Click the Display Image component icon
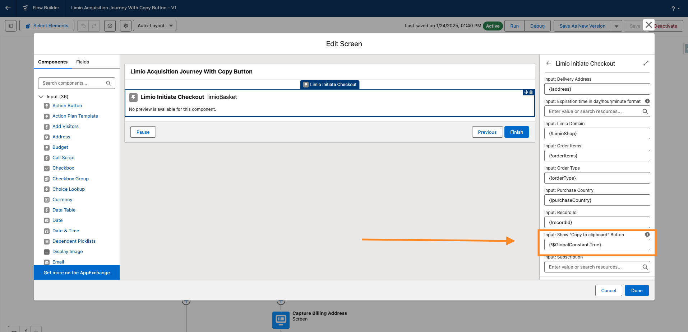Screen dimensions: 688x332 (x=47, y=252)
